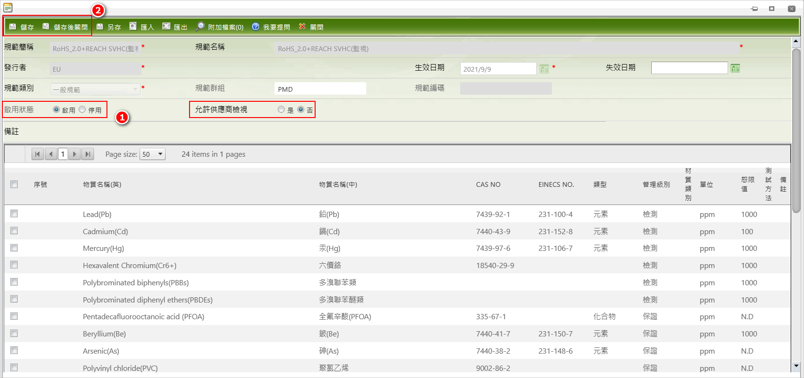Sort by EINECS NO. column header

click(556, 184)
